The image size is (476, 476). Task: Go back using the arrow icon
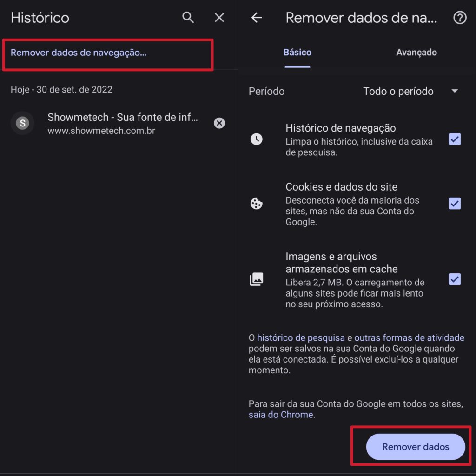[257, 18]
